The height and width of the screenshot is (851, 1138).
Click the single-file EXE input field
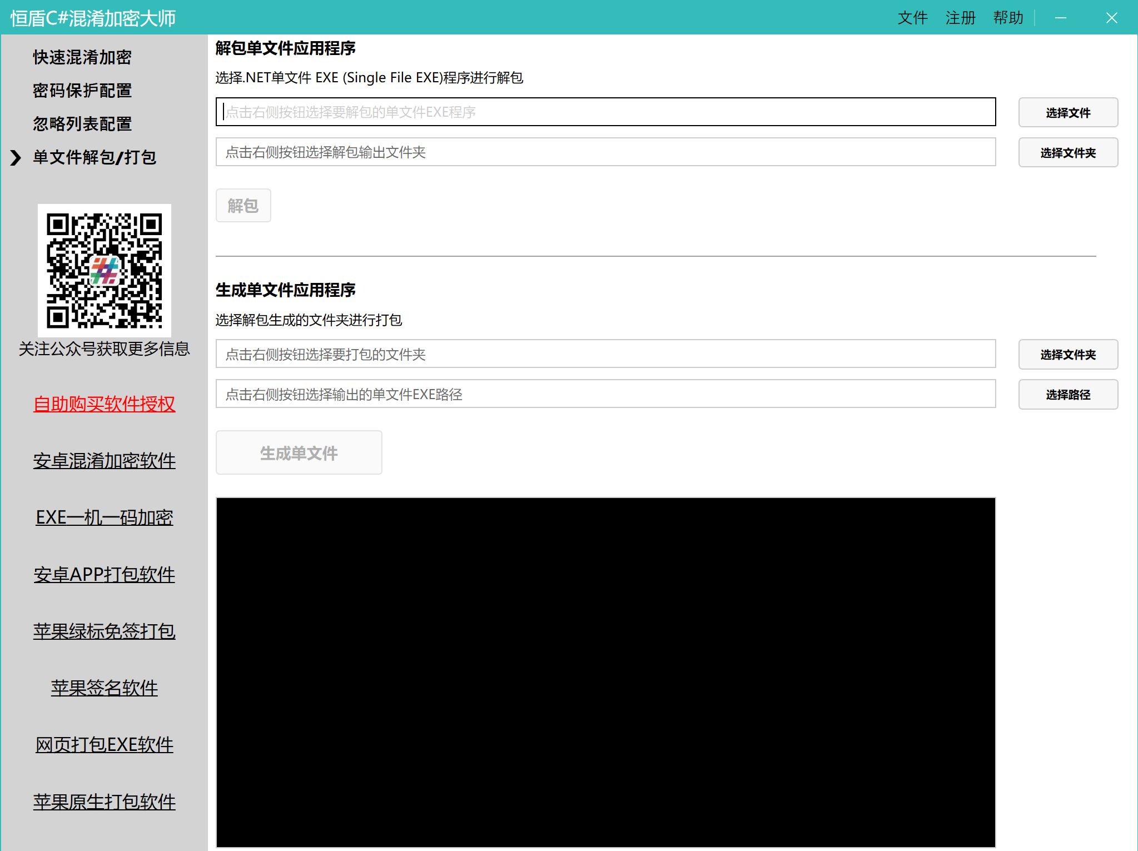pos(605,112)
